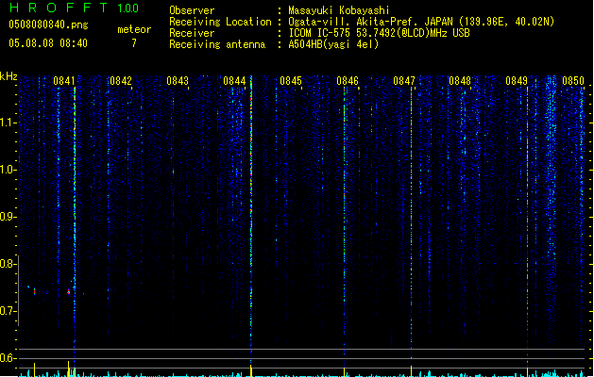Click the version number 1.0.0
This screenshot has width=594, height=377.
click(128, 8)
